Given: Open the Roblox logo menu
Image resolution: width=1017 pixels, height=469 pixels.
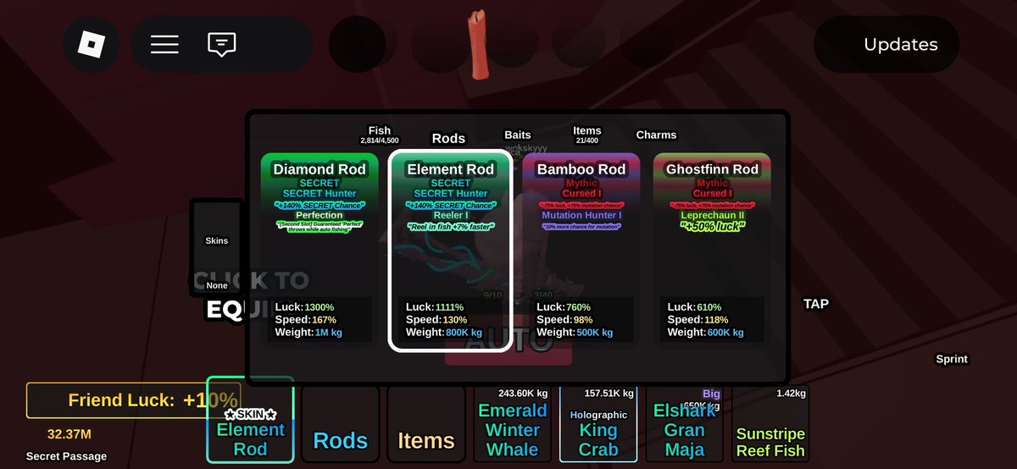Looking at the screenshot, I should pos(91,44).
